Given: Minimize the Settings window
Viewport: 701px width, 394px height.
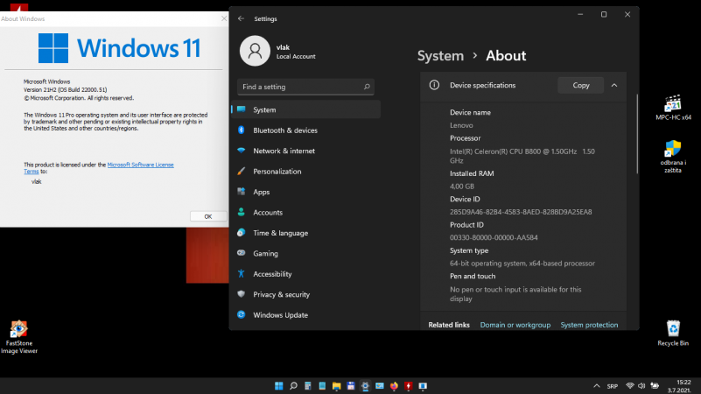Looking at the screenshot, I should coord(580,14).
